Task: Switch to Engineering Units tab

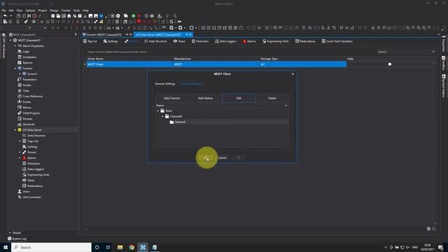Action: [x=276, y=41]
